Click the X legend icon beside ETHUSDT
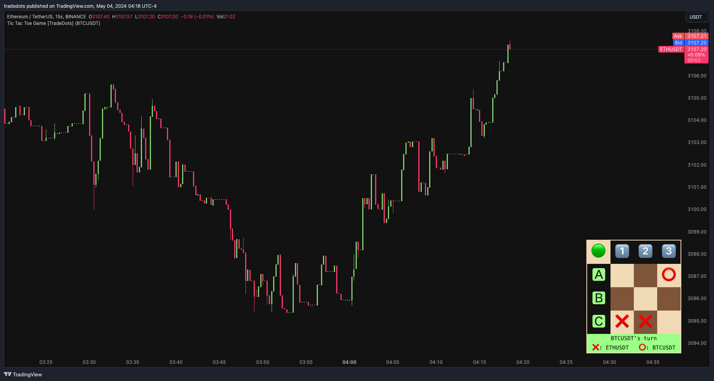 [x=595, y=348]
